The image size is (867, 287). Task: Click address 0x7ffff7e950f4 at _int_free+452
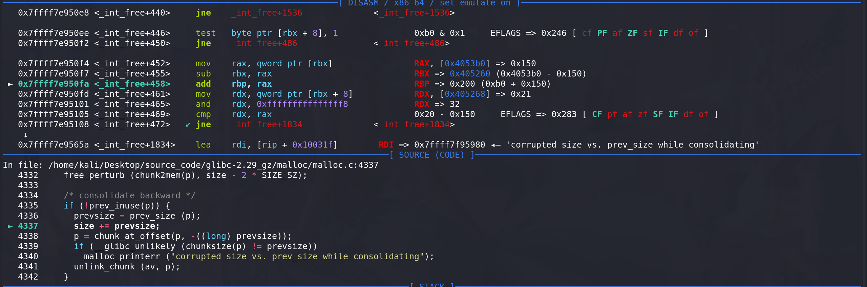tap(54, 64)
